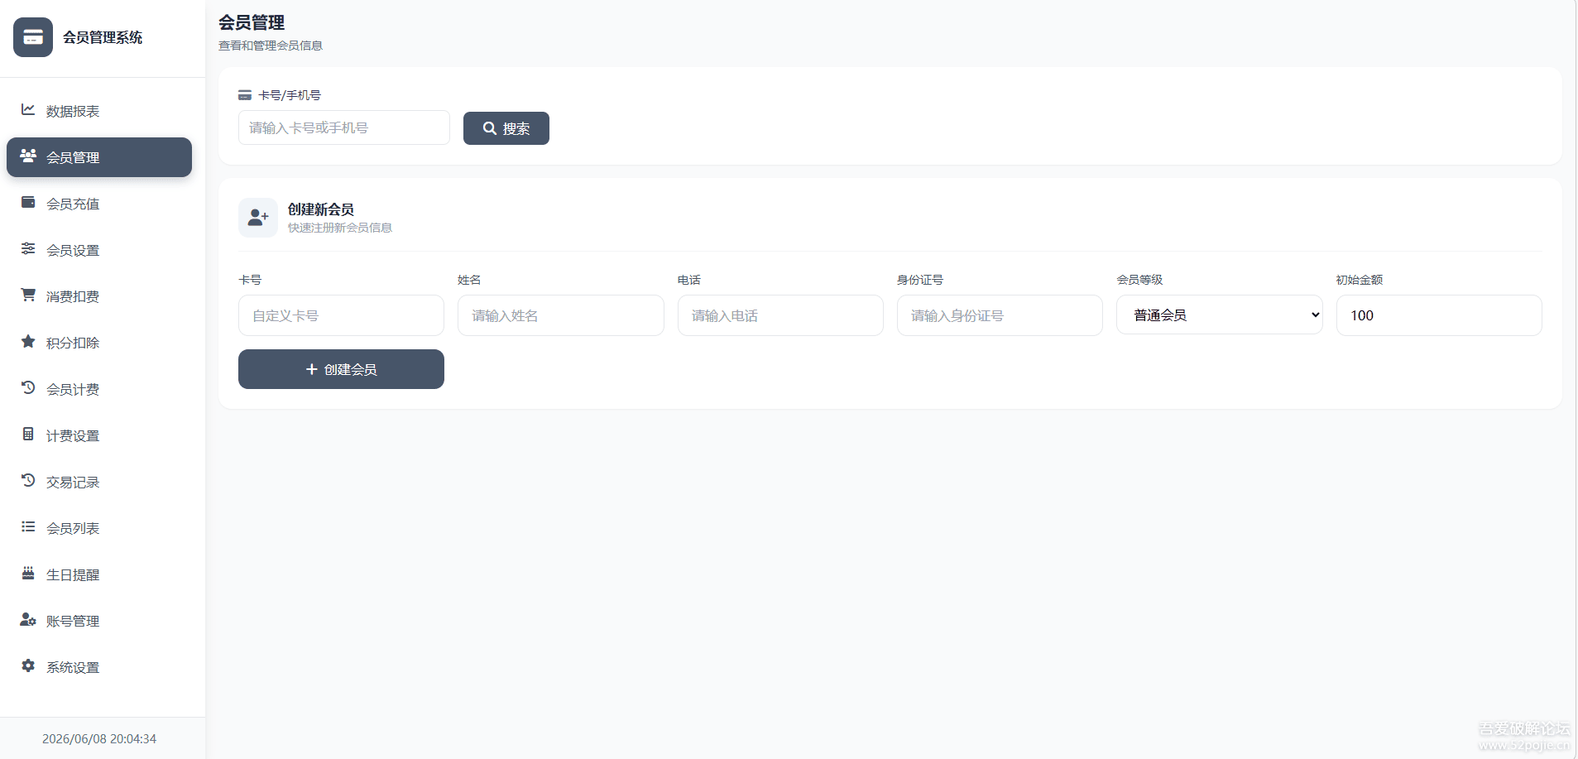Click the 请输入电话 phone field
Image resolution: width=1578 pixels, height=759 pixels.
pos(780,315)
